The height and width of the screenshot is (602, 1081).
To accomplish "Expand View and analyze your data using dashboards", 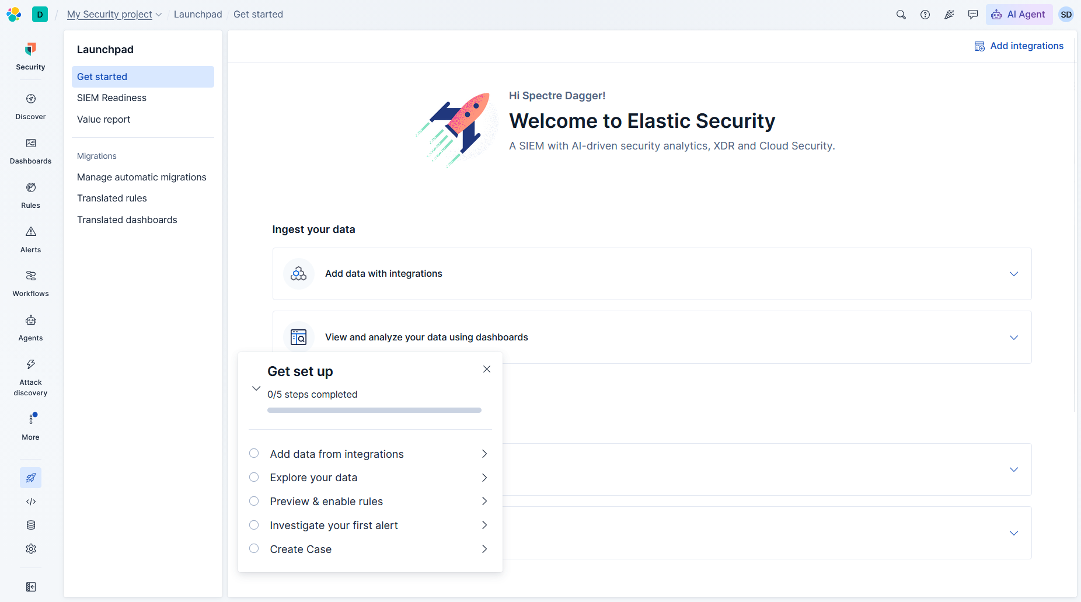I will 652,337.
